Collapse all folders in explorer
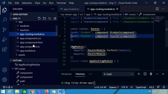Image resolution: width=168 pixels, height=94 pixels. point(55,19)
